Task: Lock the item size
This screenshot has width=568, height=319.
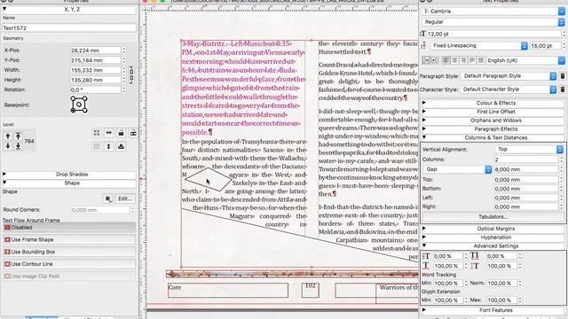Action: (x=133, y=133)
